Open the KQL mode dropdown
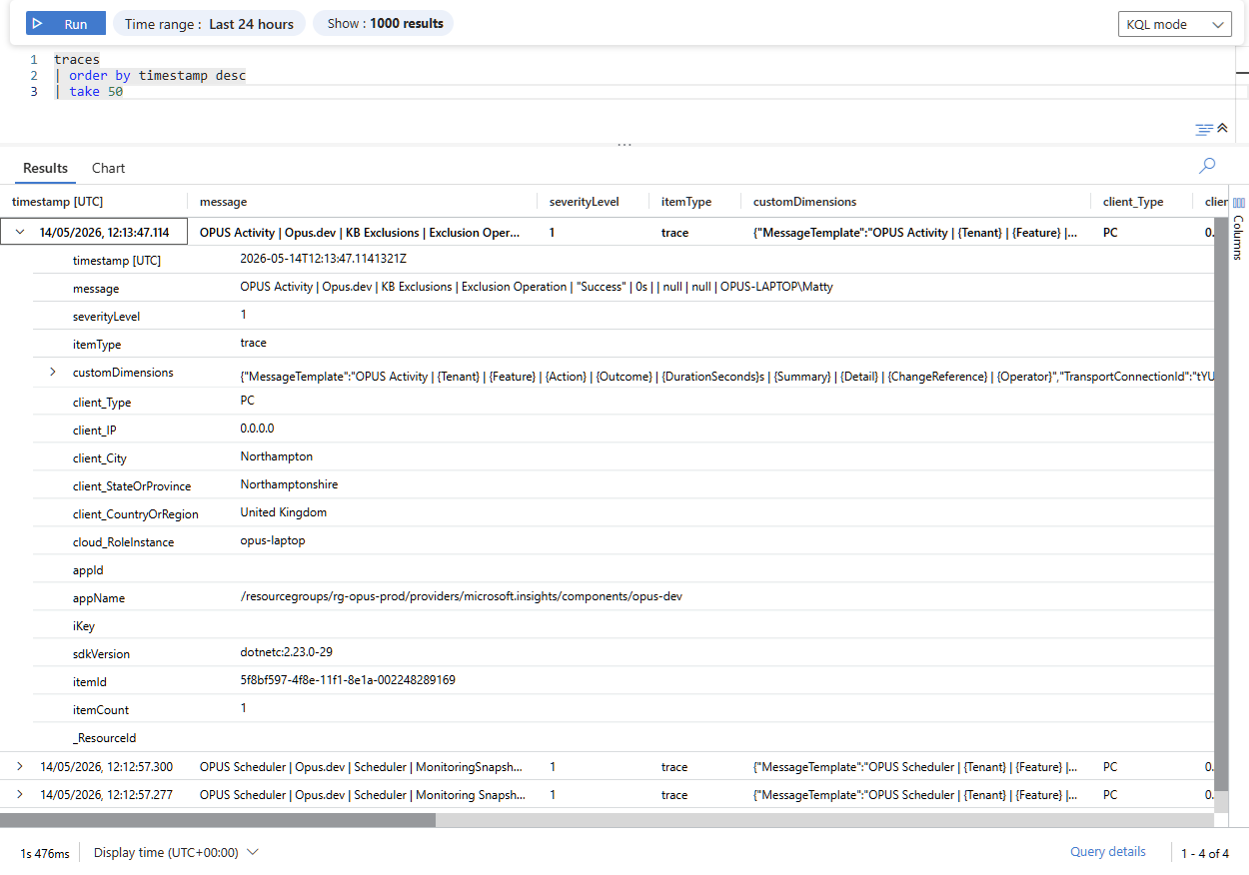Image resolution: width=1249 pixels, height=875 pixels. (1174, 24)
